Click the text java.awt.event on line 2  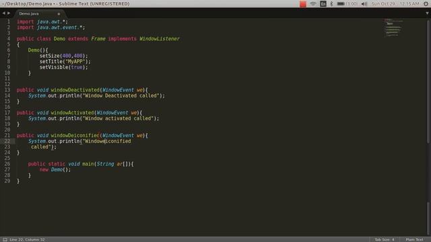58,28
